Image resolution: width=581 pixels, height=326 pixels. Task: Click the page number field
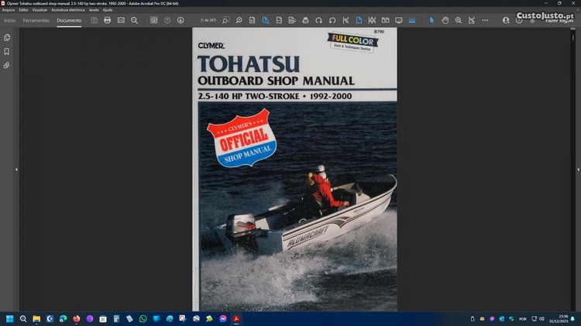pyautogui.click(x=208, y=20)
